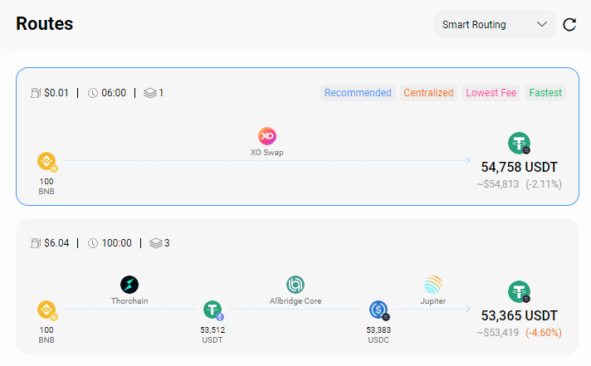Click the gas pump icon next to $0.01
Viewport: 591px width, 366px height.
pos(36,93)
